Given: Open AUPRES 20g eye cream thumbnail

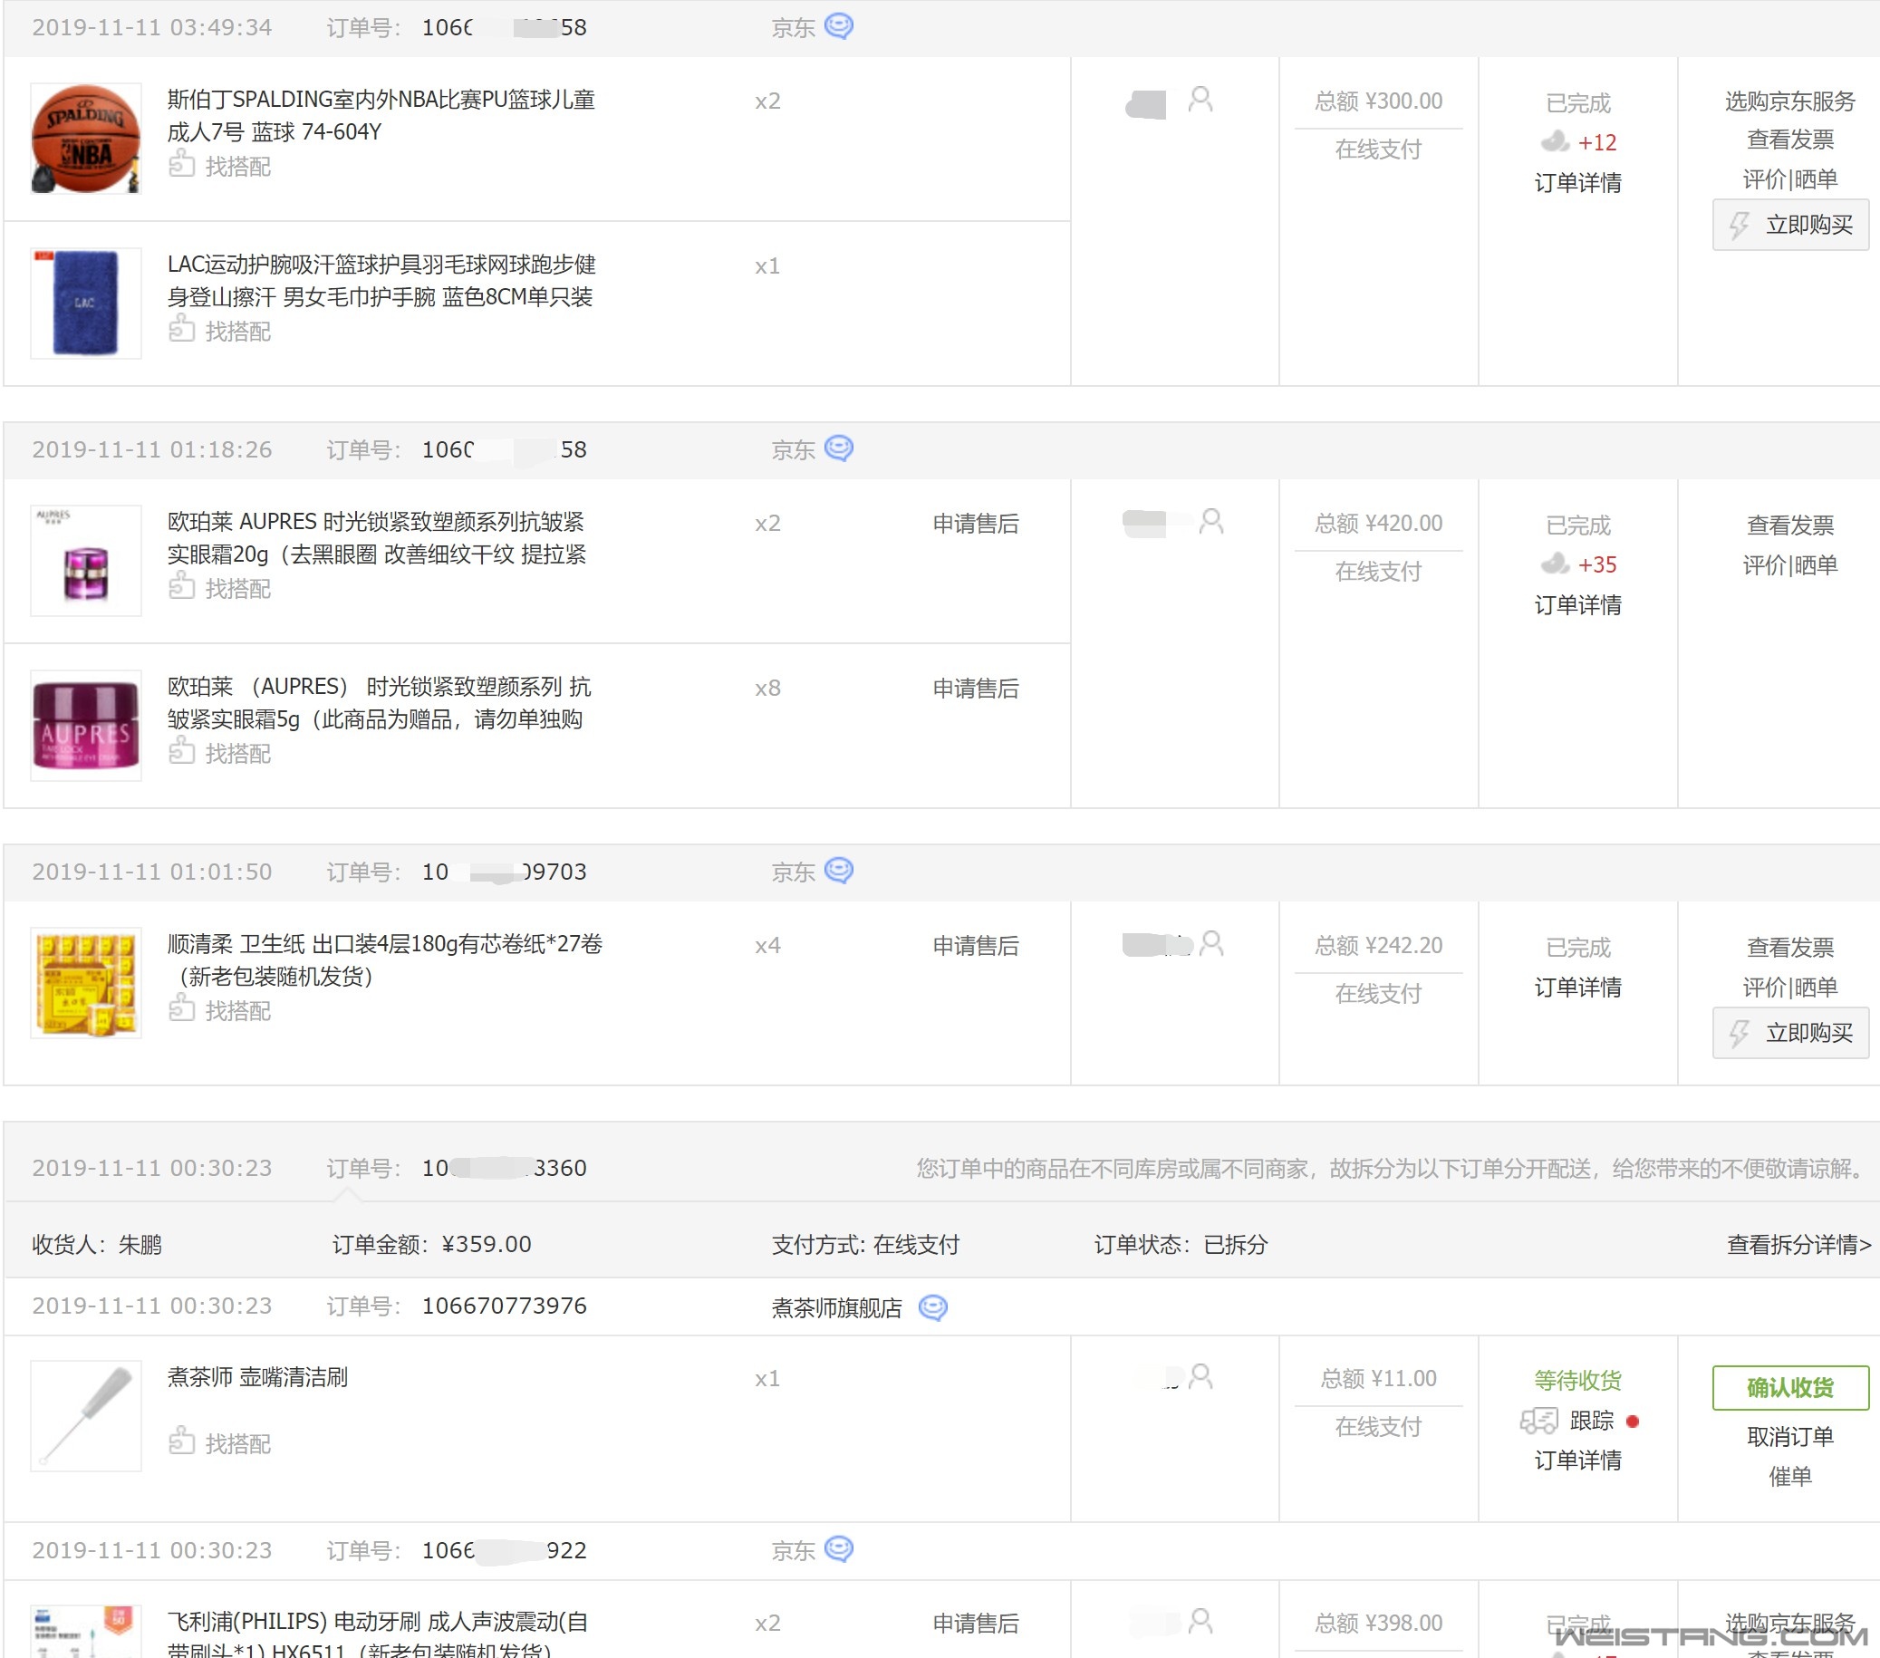Looking at the screenshot, I should [85, 560].
